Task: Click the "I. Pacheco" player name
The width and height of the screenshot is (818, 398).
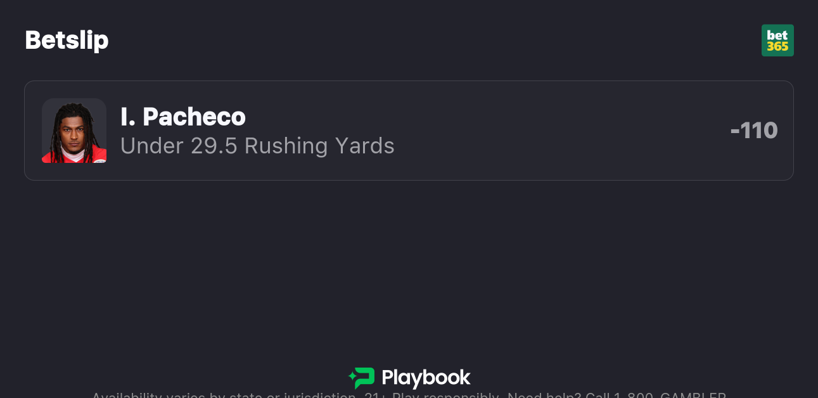Action: click(x=183, y=117)
